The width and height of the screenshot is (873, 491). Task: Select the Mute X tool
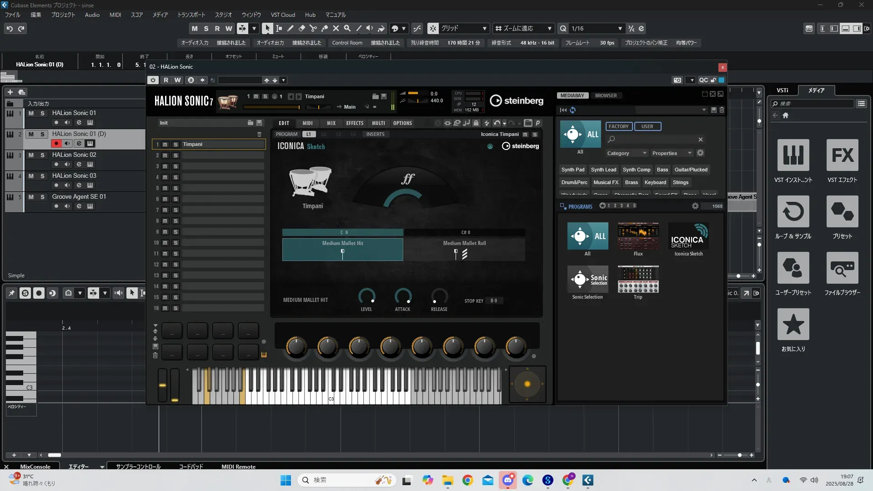point(336,28)
